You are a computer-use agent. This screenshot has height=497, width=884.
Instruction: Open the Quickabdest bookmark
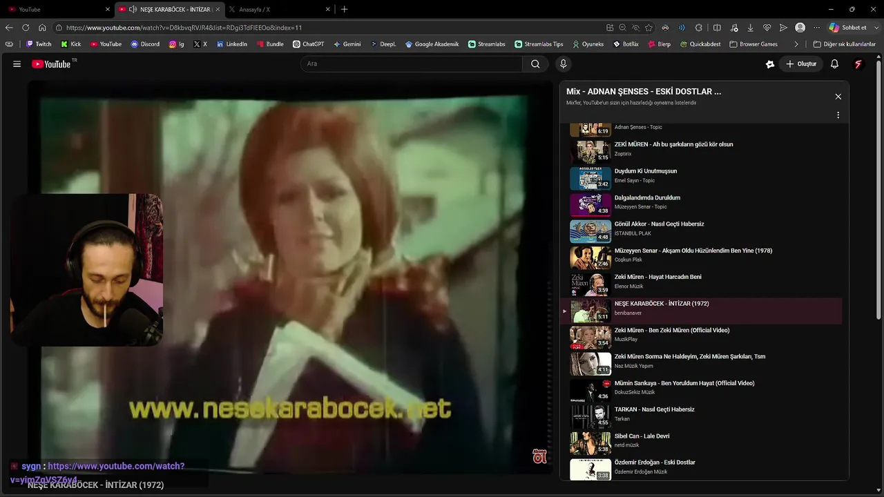(x=700, y=44)
